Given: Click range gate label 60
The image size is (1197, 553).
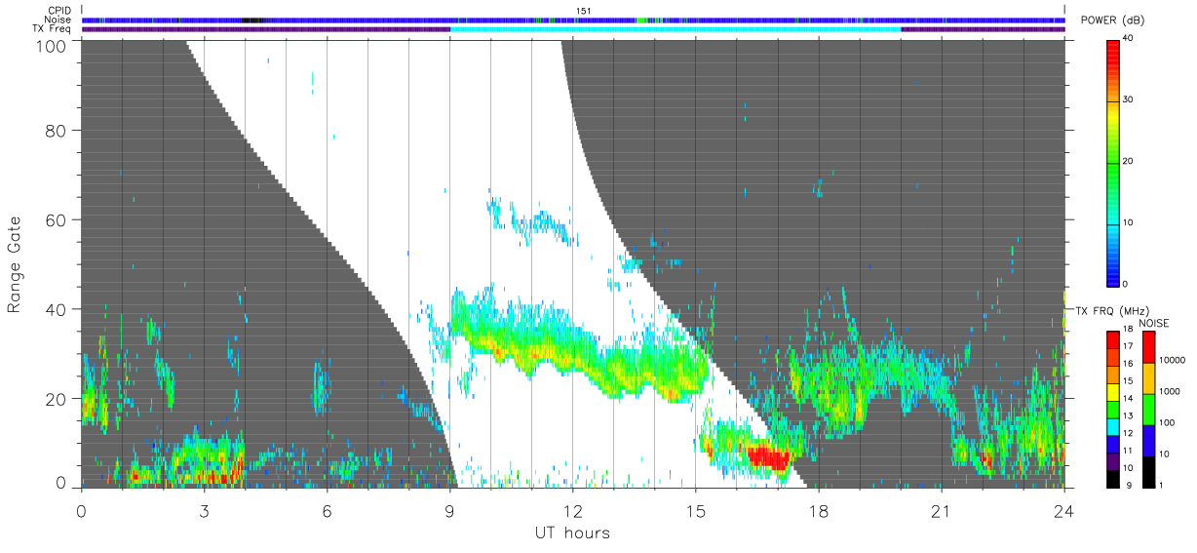Looking at the screenshot, I should [x=57, y=219].
